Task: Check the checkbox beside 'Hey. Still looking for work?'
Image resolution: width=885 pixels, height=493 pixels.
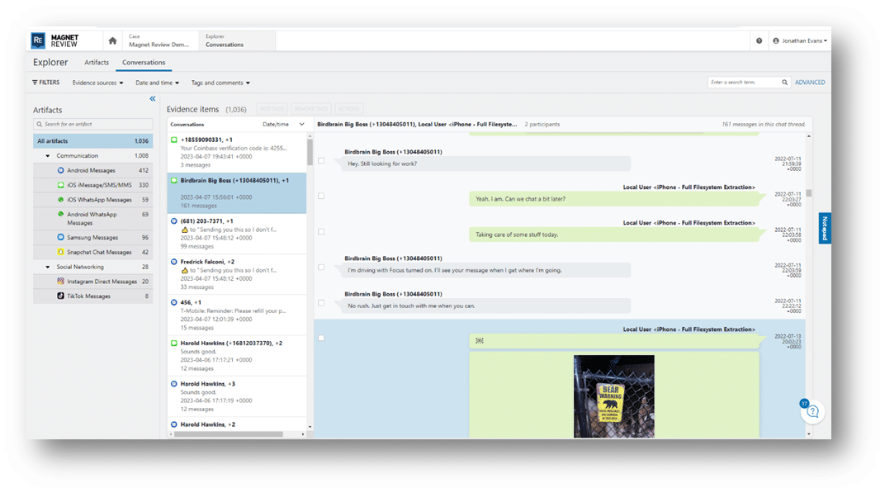Action: tap(321, 162)
